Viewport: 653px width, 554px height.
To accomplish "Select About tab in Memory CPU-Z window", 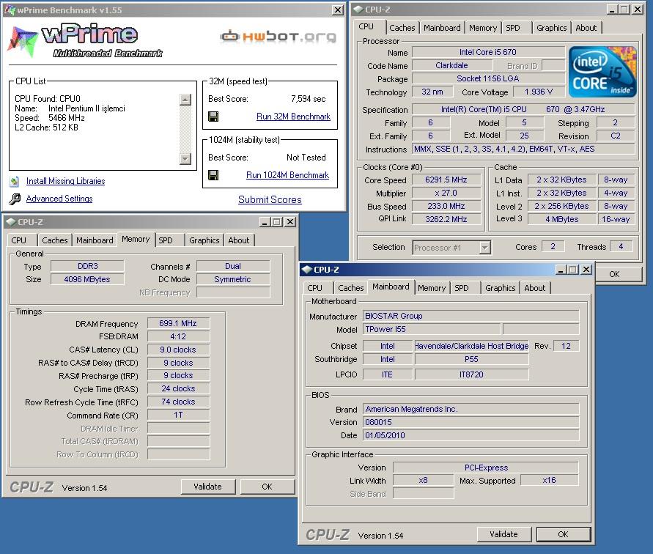I will (239, 240).
